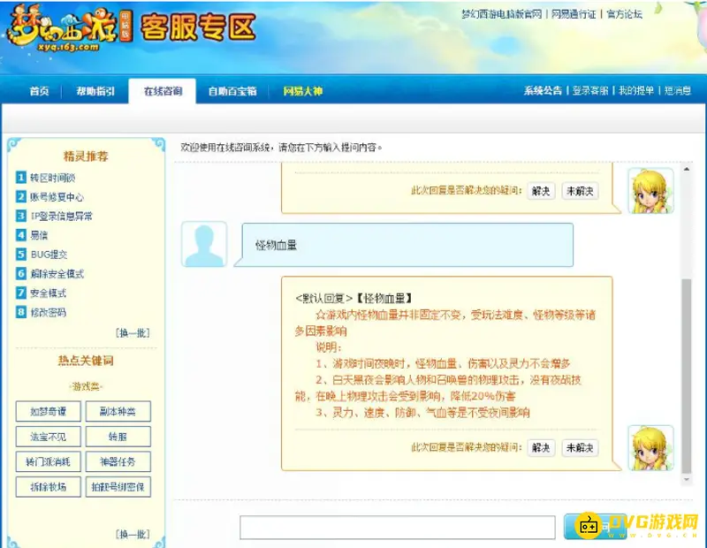The image size is (707, 548).
Task: Focus the question input field
Action: coord(397,528)
